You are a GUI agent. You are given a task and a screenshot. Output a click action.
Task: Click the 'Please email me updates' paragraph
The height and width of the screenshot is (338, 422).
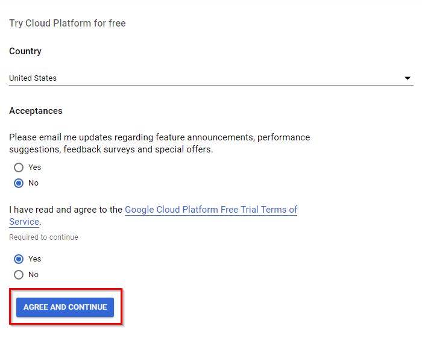[x=159, y=137]
